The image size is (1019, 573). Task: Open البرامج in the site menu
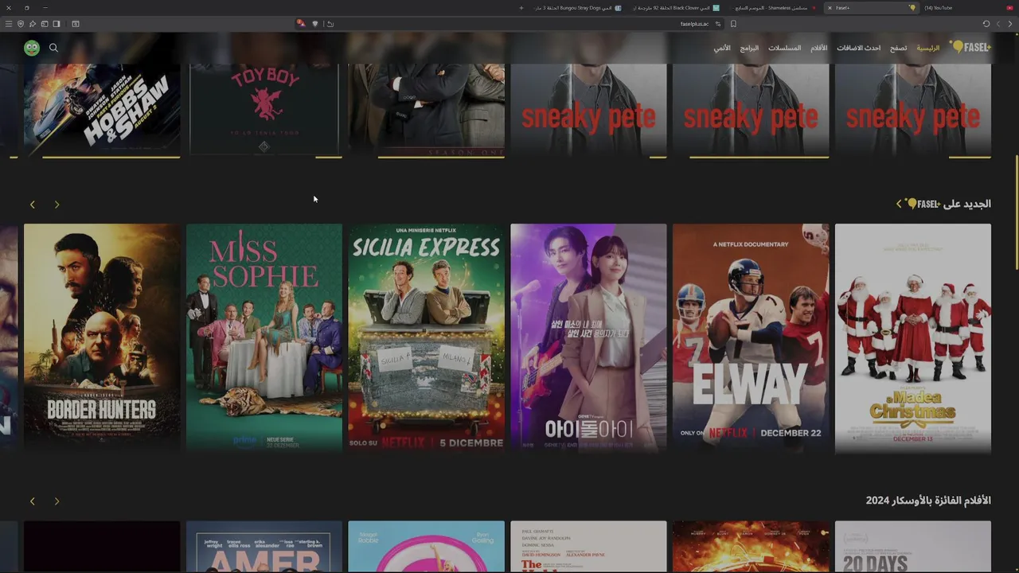tap(749, 48)
